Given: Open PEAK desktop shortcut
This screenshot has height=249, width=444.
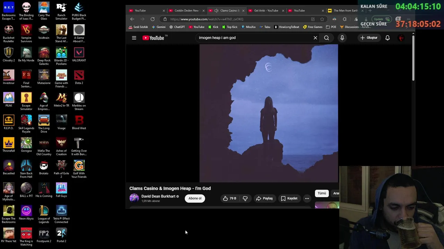Looking at the screenshot, I should pos(9,100).
